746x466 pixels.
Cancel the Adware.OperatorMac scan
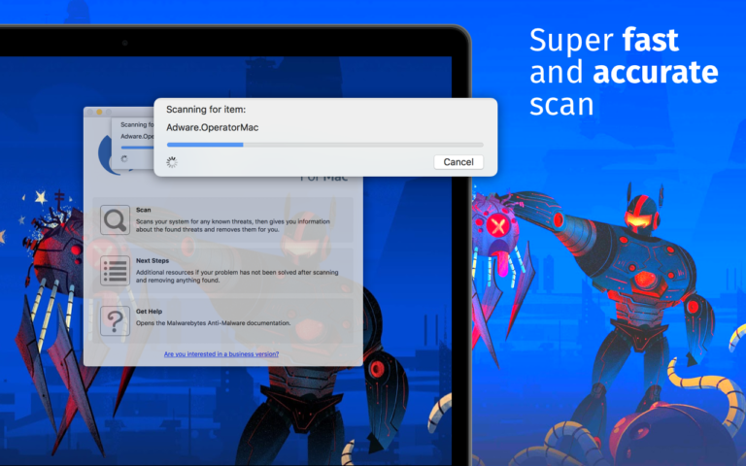click(458, 162)
